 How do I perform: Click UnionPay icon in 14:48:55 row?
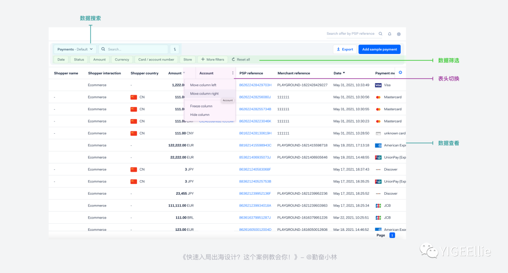(378, 157)
